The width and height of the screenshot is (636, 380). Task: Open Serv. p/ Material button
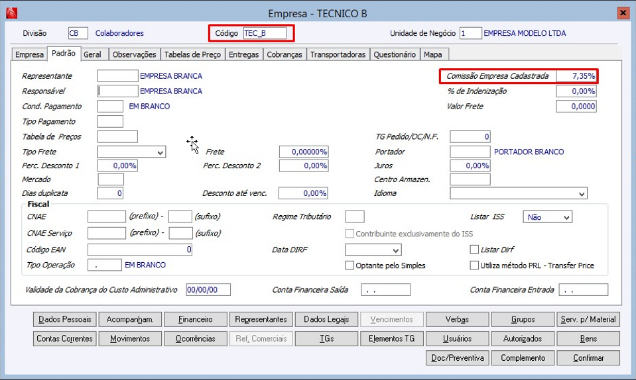click(588, 319)
